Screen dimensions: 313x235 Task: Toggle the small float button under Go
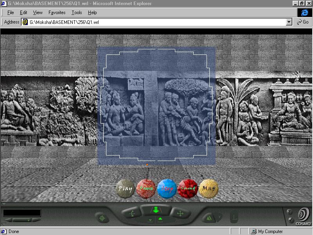160,220
